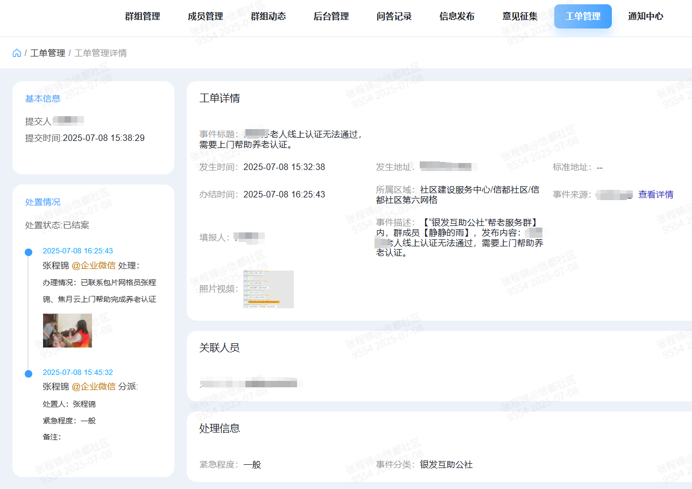
Task: Click 工单管理 breadcrumb link
Action: (48, 53)
